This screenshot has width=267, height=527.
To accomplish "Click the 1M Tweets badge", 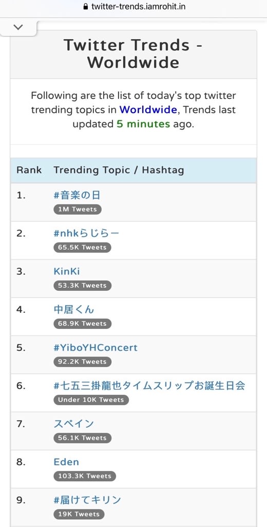I will tap(77, 209).
